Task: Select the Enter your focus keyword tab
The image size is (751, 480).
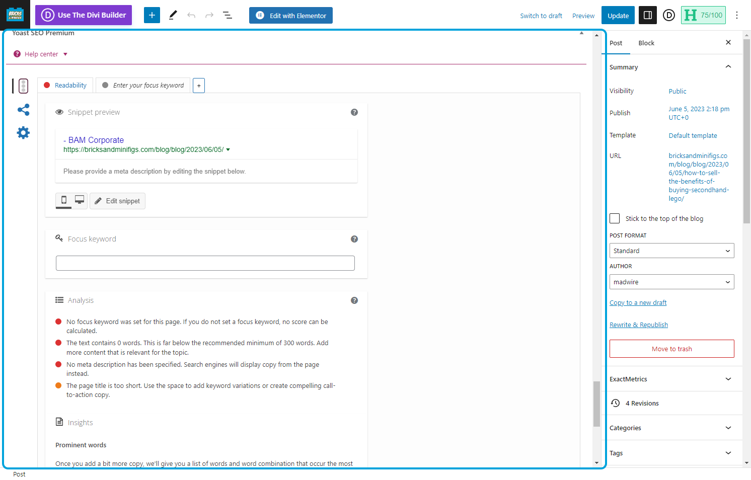Action: coord(143,86)
